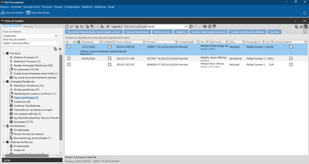This screenshot has width=309, height=164.
Task: Click the Elaborar Manifestação button
Action: (x=137, y=32)
